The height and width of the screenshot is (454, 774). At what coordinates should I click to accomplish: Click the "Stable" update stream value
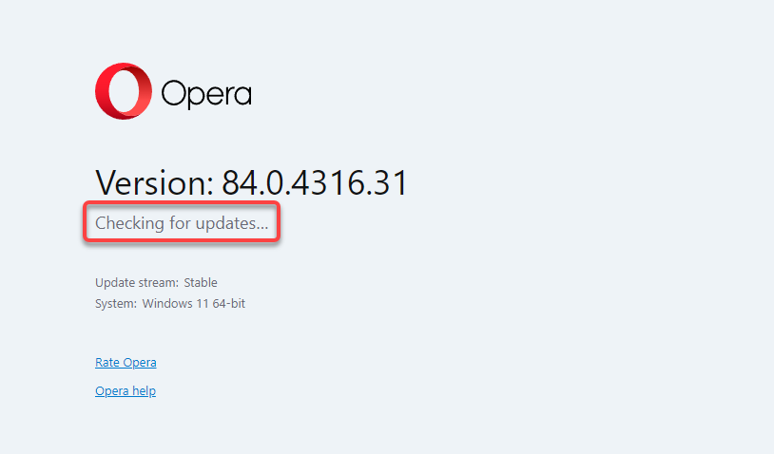[200, 283]
